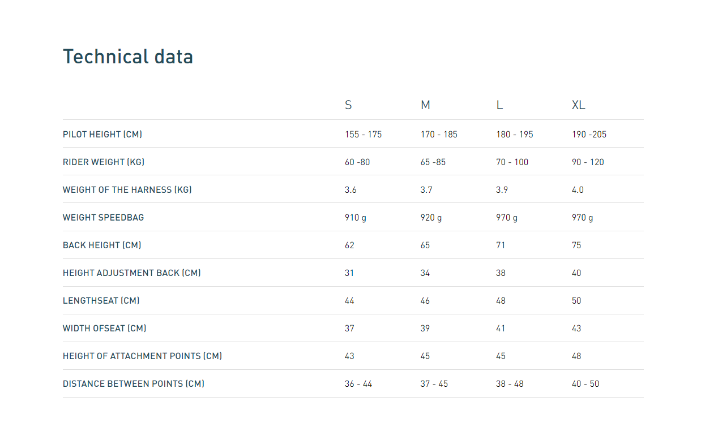This screenshot has width=701, height=436.
Task: Select the 90 - 120 rider weight value
Action: click(x=588, y=162)
